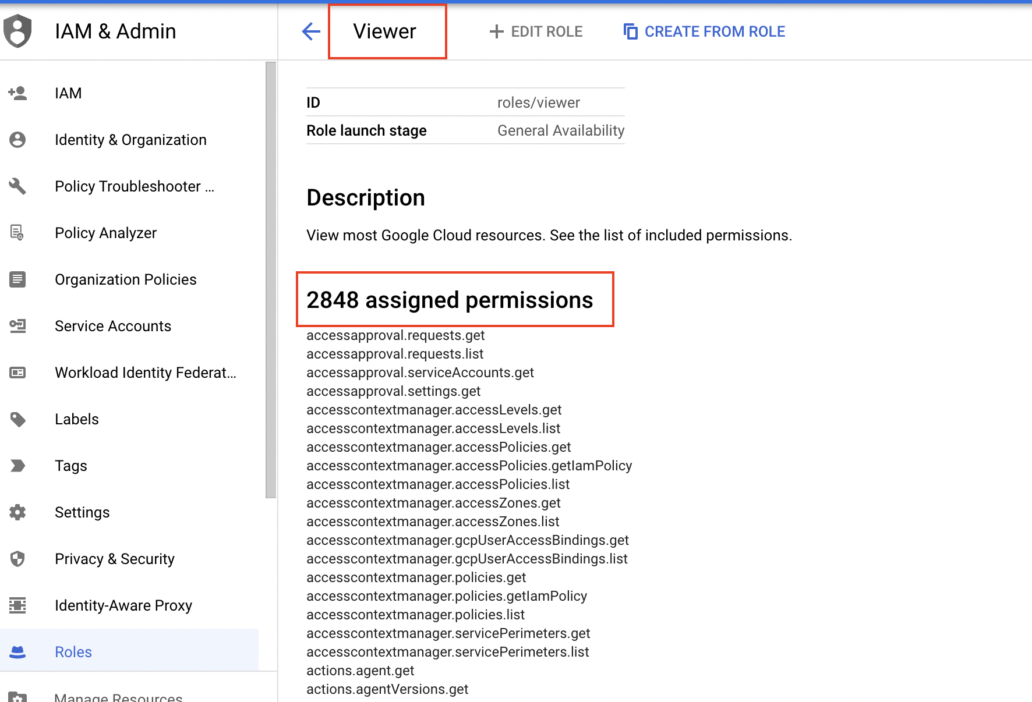Click the Organization Policies list icon
1032x702 pixels.
[x=17, y=279]
